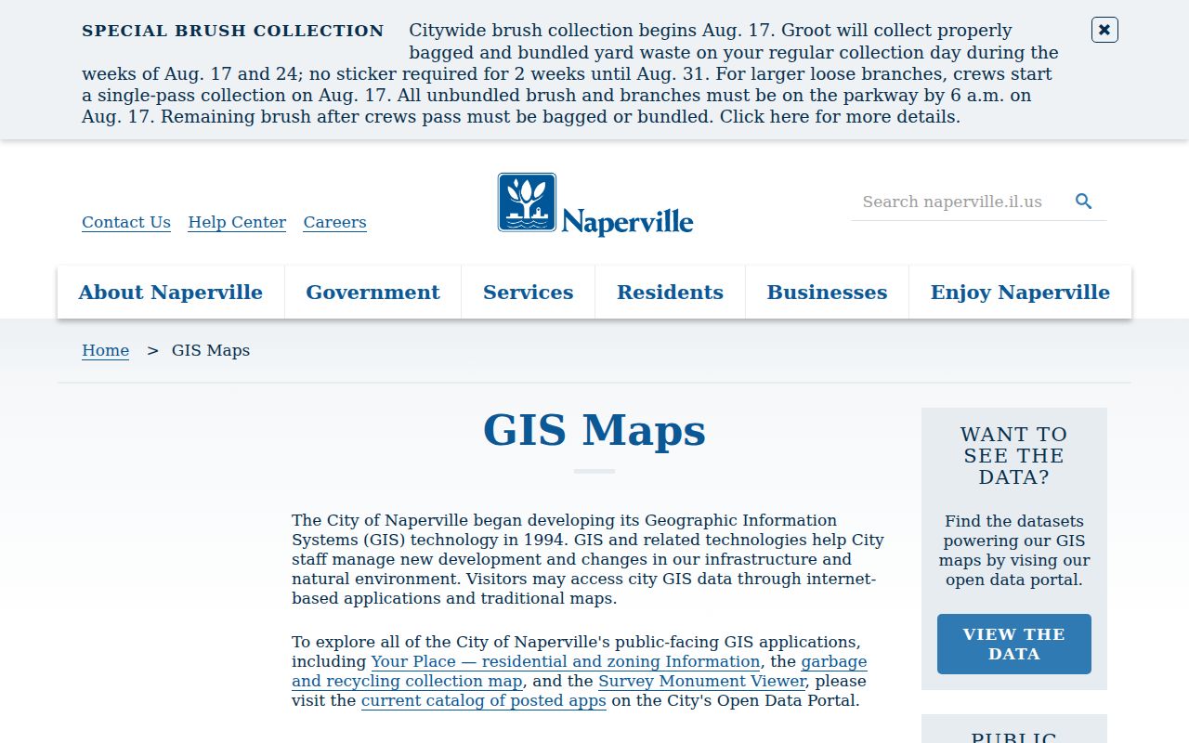
Task: Click the View the Data button
Action: click(1014, 644)
